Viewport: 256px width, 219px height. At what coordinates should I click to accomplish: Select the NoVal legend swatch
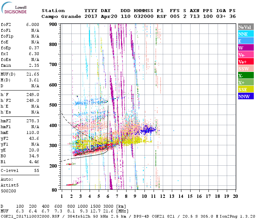[246, 27]
